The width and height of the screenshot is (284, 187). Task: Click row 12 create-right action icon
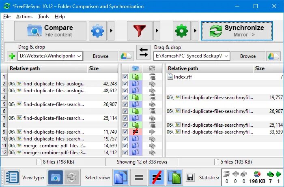(152, 153)
